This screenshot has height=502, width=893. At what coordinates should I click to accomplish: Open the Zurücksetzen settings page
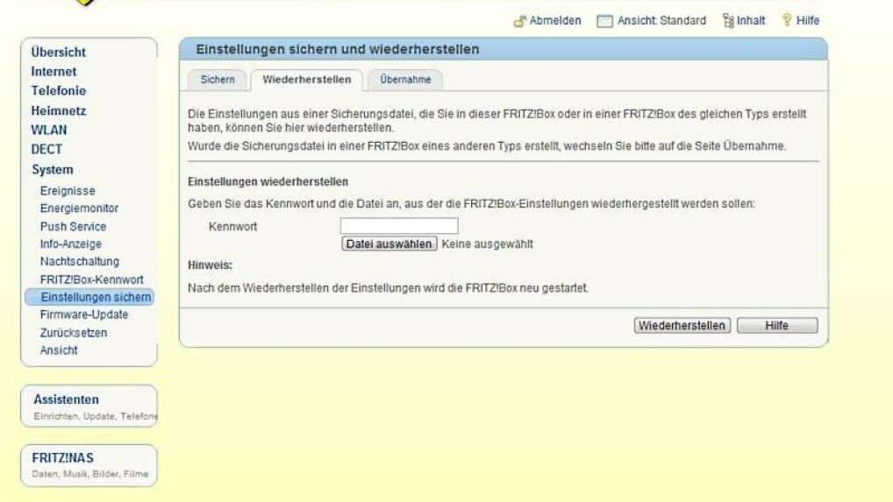click(x=74, y=333)
